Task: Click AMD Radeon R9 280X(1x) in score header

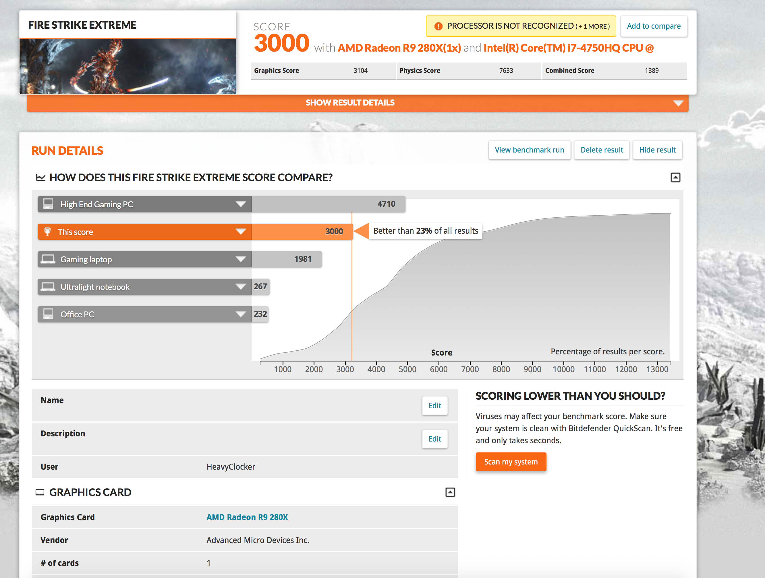Action: pos(399,48)
